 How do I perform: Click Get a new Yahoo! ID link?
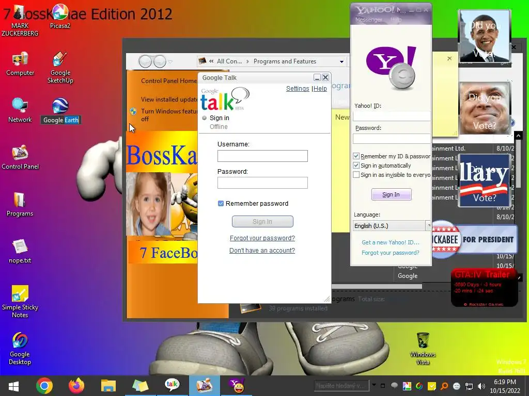(391, 242)
